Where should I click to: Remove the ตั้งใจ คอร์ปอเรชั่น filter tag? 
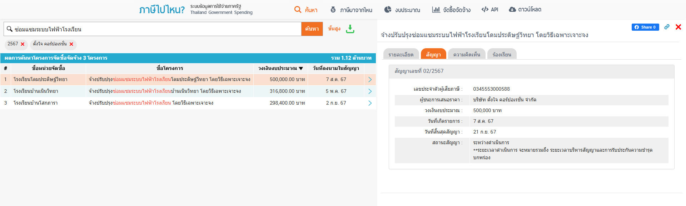tap(71, 44)
